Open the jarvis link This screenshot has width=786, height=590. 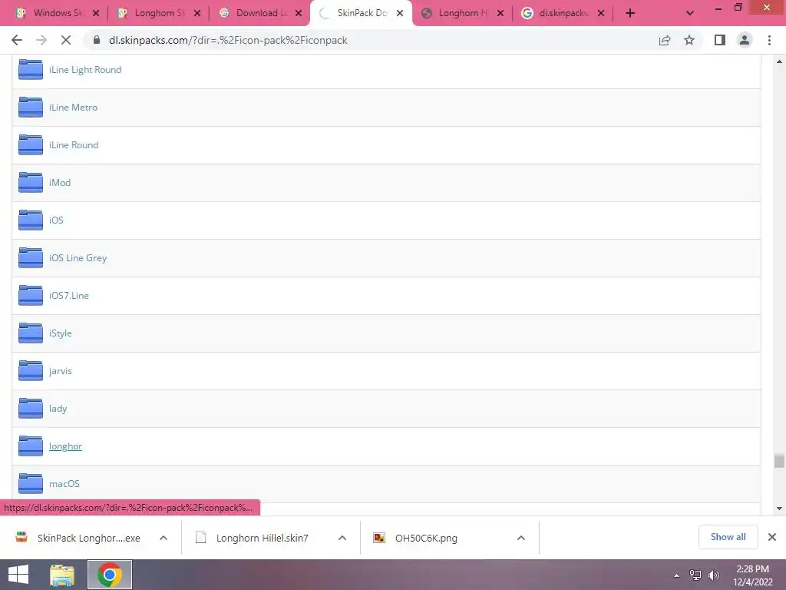tap(60, 371)
